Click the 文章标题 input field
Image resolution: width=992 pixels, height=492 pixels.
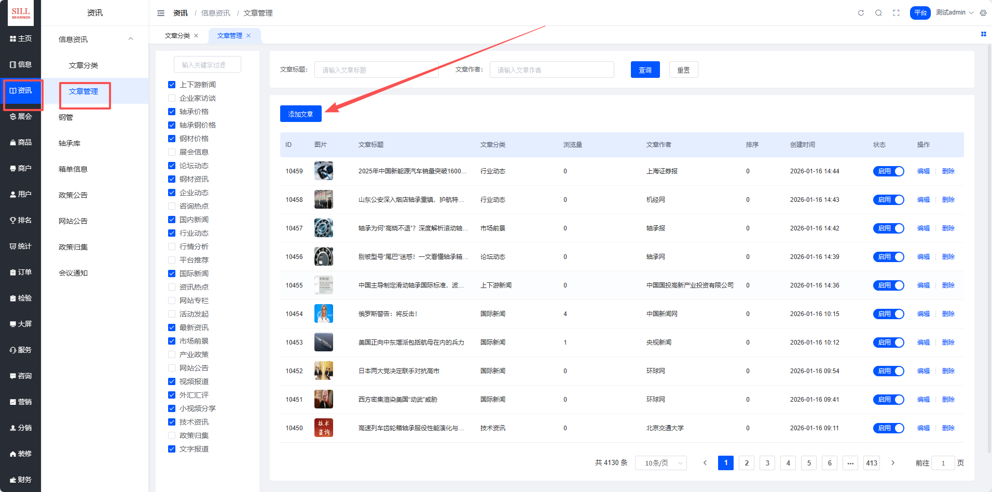point(376,70)
